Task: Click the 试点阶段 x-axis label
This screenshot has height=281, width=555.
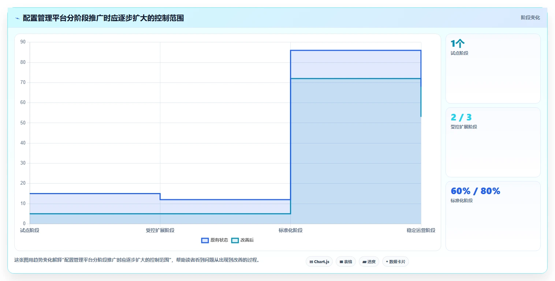Action: (x=30, y=230)
